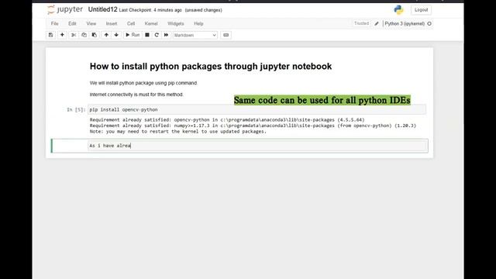Cut selected cells with the scissors icon
The image size is (496, 279).
coord(74,35)
